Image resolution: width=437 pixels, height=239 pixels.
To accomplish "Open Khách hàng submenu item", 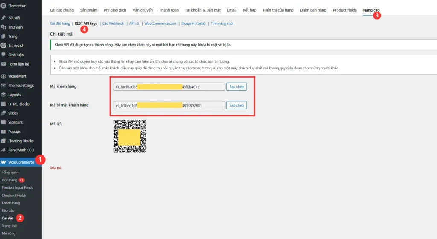I will (11, 203).
